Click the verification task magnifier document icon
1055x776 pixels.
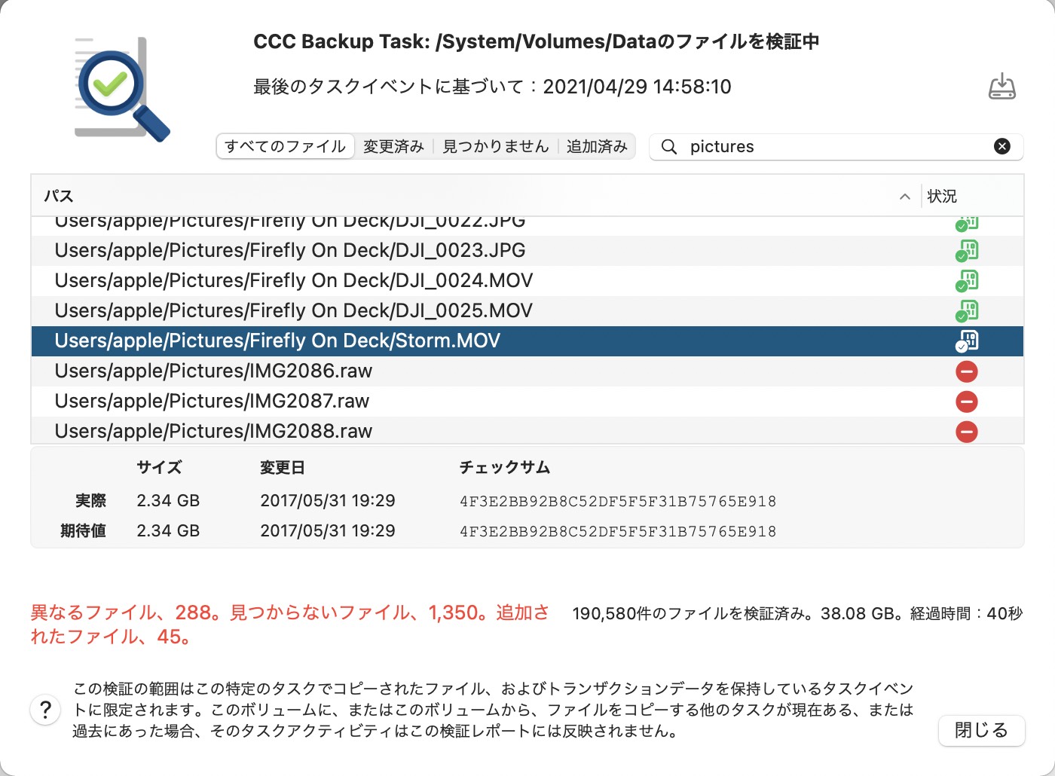tap(122, 88)
